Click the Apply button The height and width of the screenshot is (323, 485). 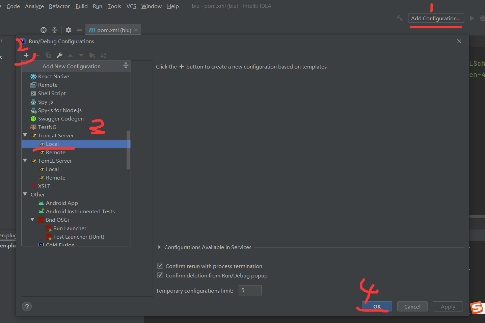448,306
